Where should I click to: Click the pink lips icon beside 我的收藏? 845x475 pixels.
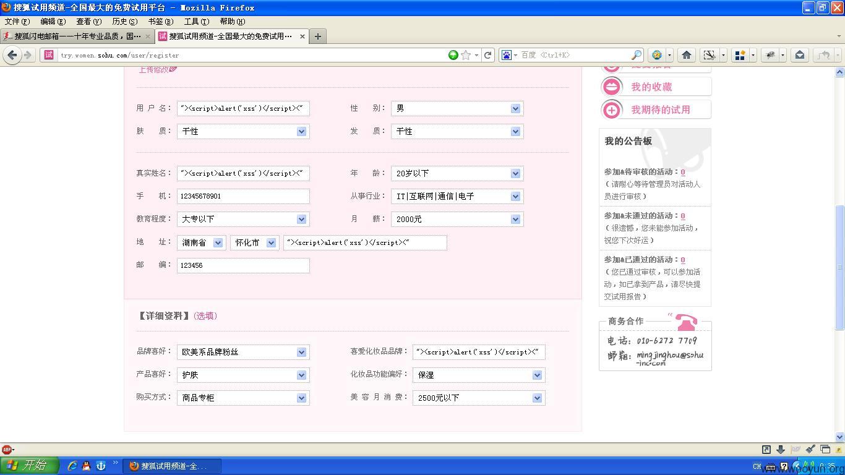(x=611, y=87)
